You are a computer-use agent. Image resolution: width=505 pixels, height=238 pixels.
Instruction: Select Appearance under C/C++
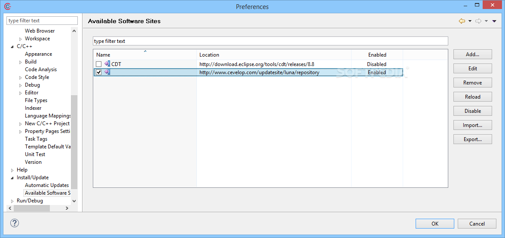point(38,54)
